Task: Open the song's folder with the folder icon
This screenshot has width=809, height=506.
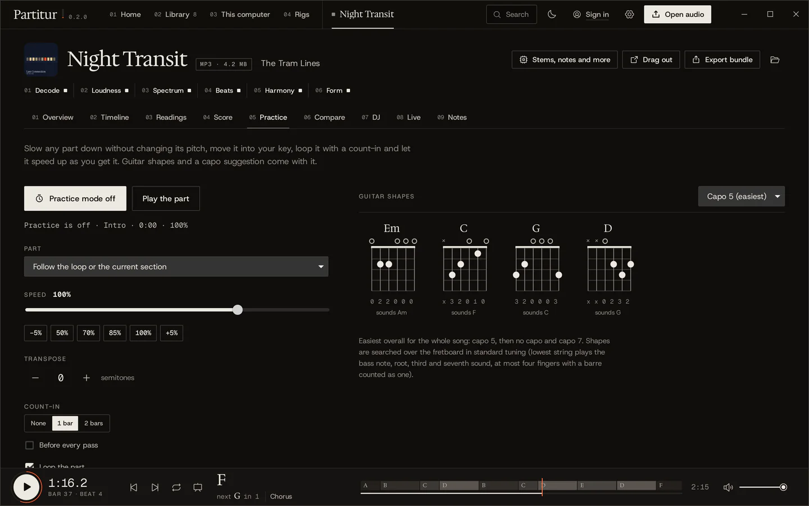Action: click(775, 60)
